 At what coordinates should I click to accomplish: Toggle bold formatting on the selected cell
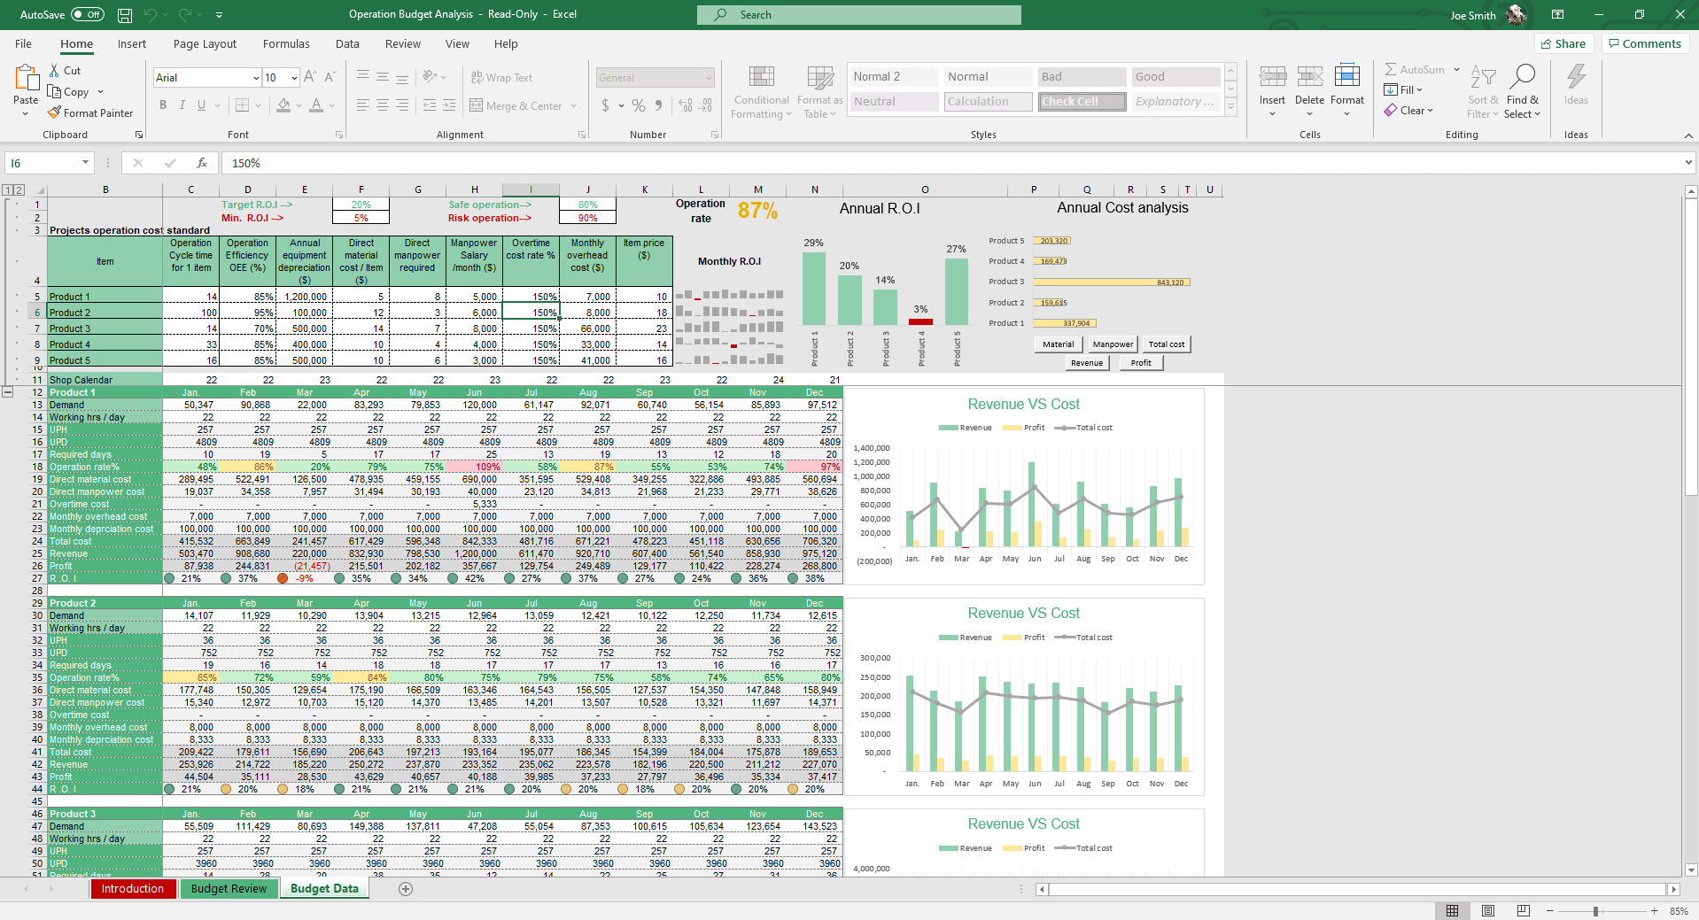coord(163,104)
